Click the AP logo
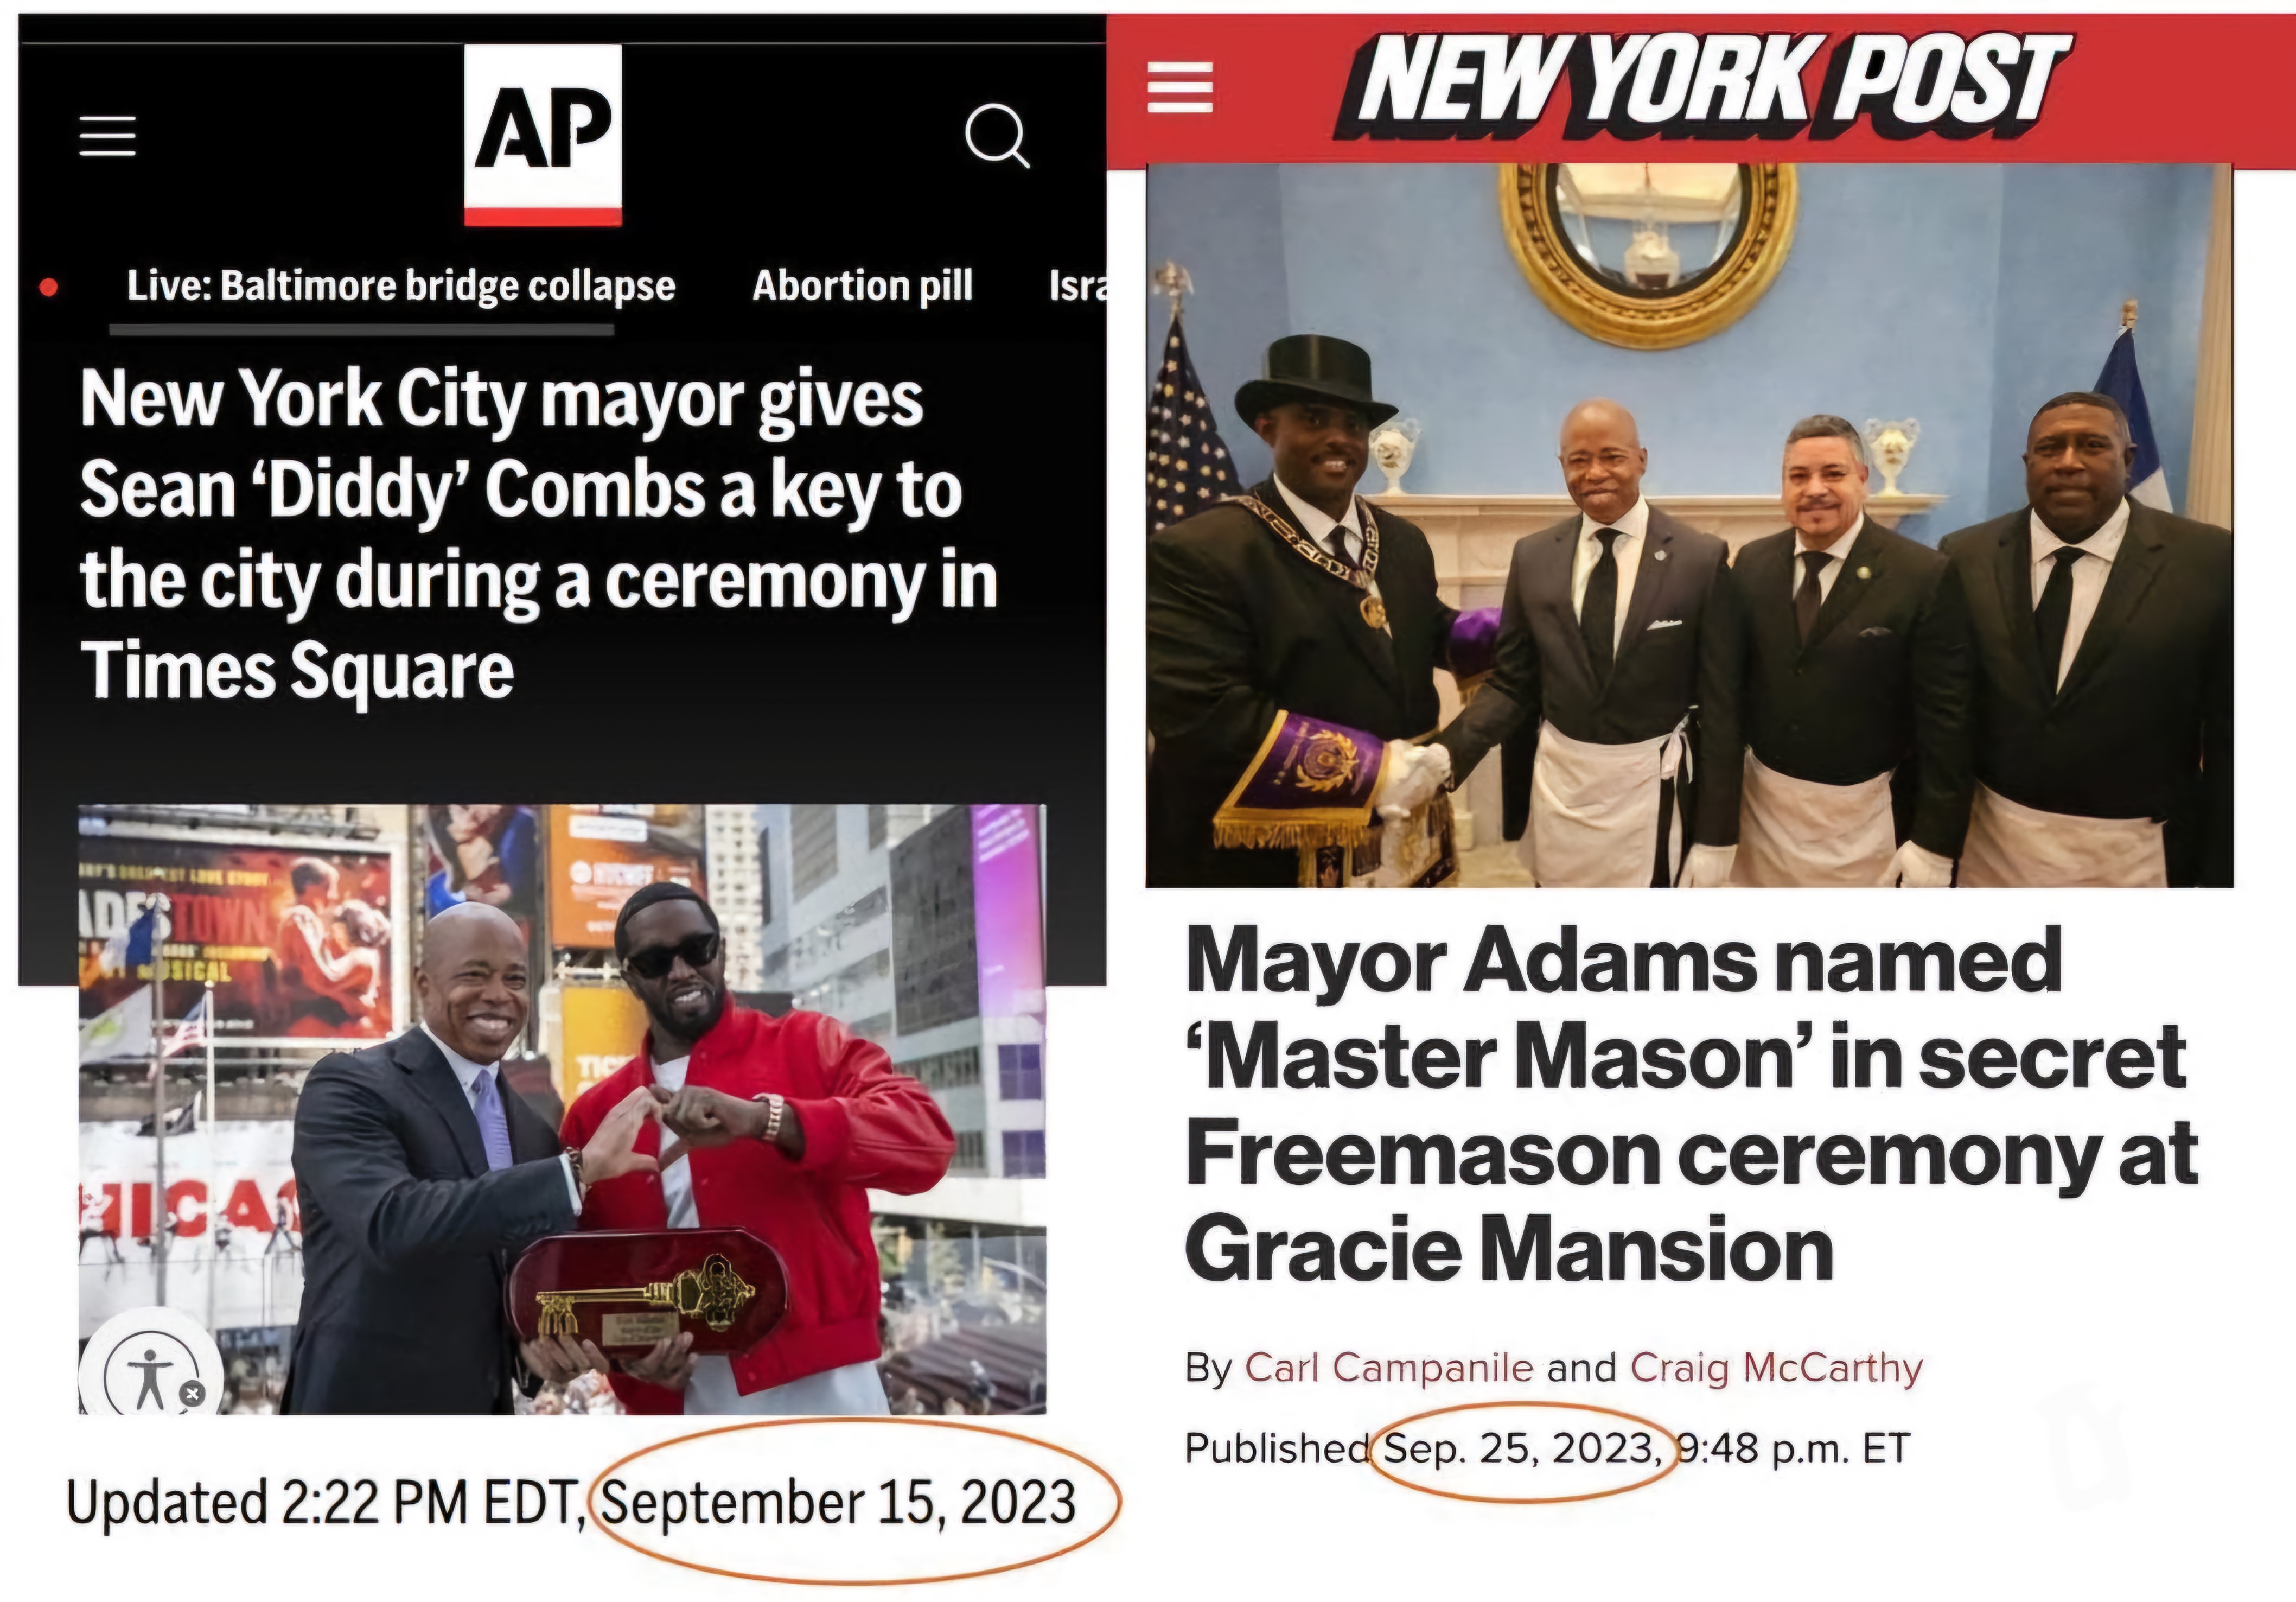The image size is (2296, 1602). click(x=543, y=135)
